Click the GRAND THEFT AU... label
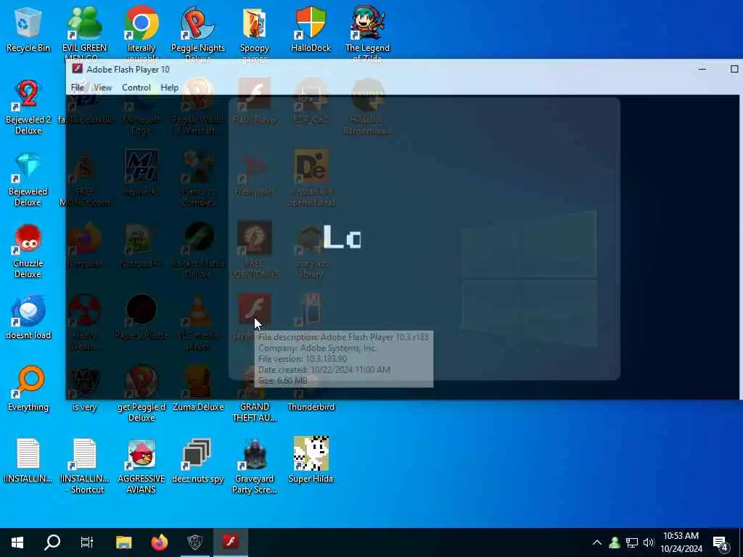This screenshot has height=557, width=743. point(255,412)
